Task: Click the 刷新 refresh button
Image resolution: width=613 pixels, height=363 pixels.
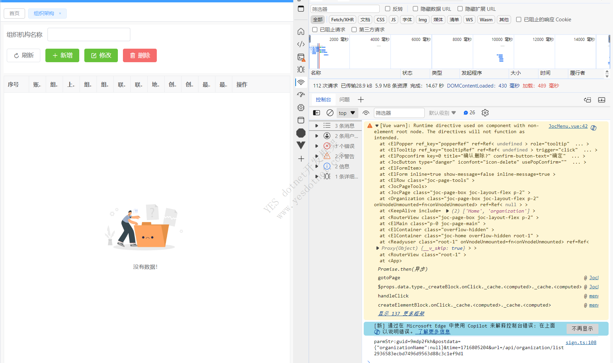Action: tap(23, 55)
